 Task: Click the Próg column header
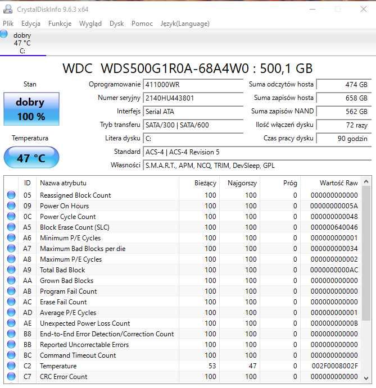pyautogui.click(x=280, y=183)
